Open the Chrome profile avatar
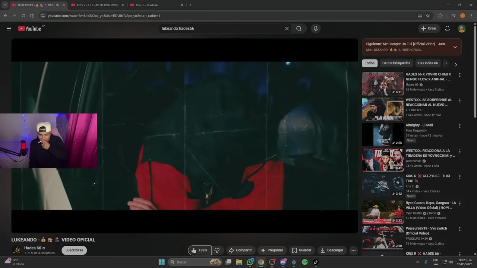Image resolution: width=477 pixels, height=268 pixels. [x=462, y=16]
